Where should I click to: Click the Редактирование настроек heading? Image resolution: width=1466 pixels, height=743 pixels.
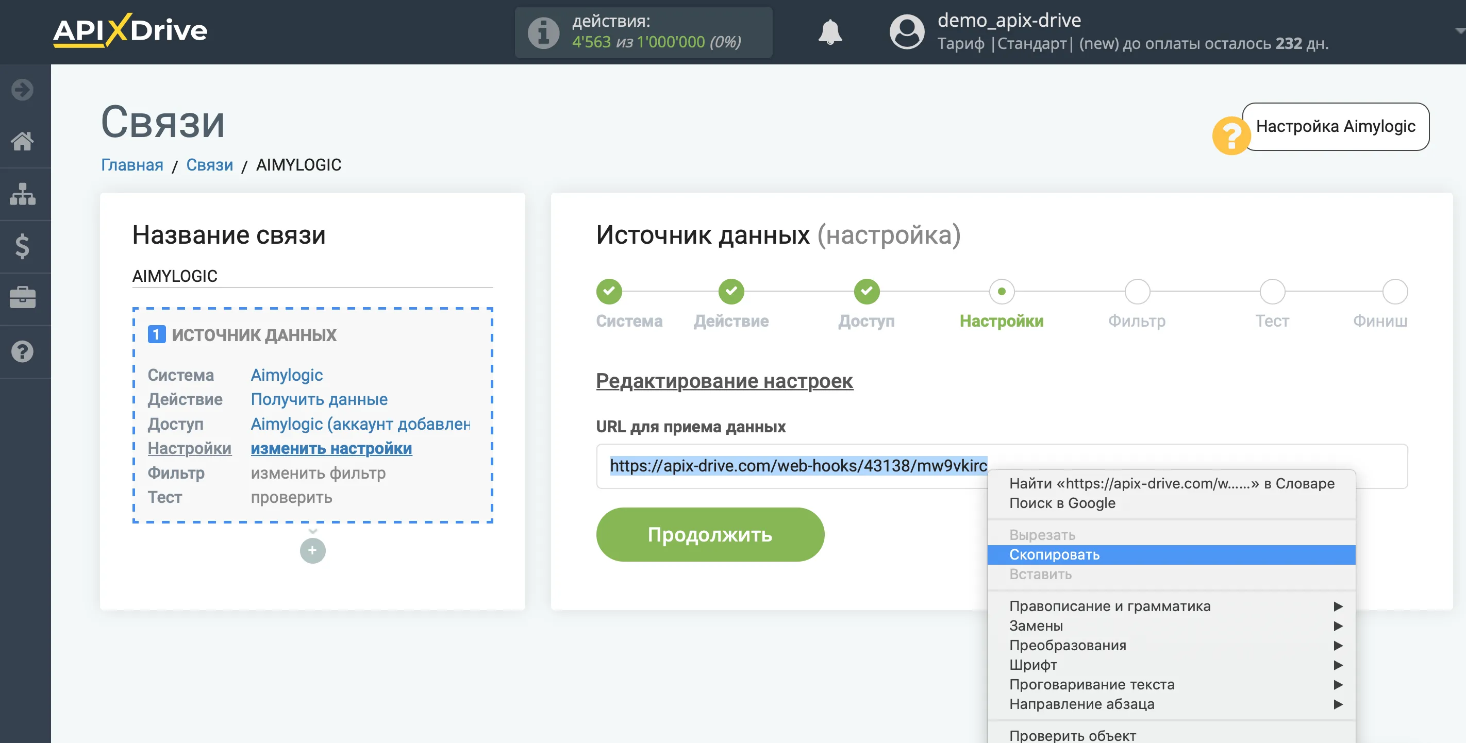(724, 381)
